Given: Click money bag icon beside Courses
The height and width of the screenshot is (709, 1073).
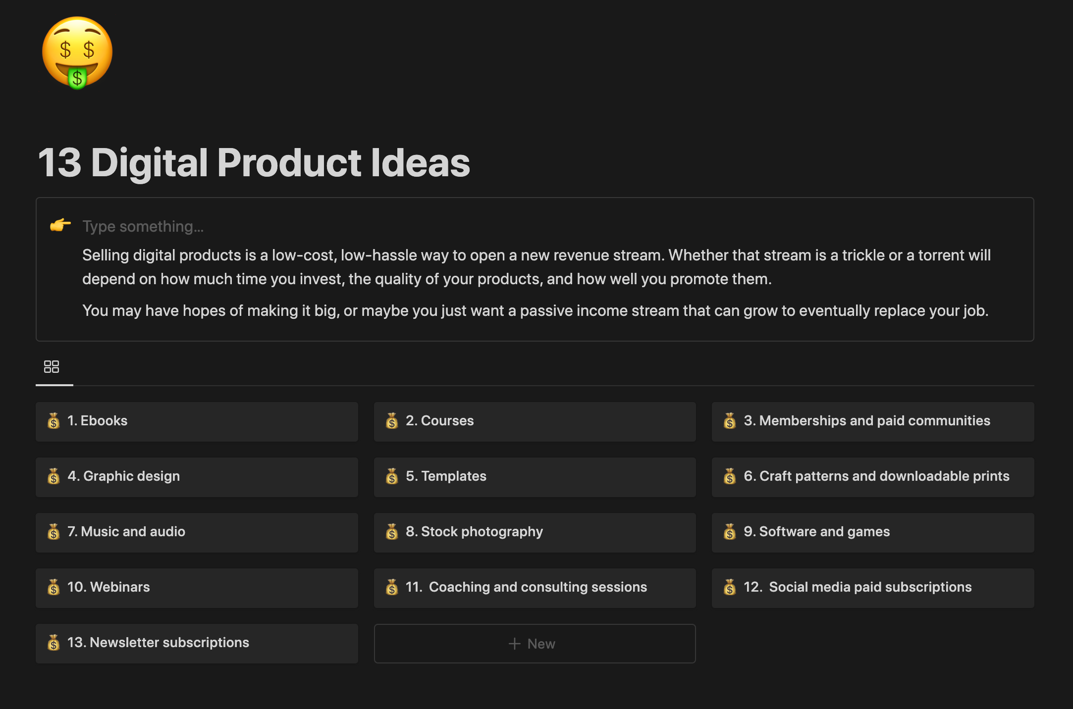Looking at the screenshot, I should (392, 421).
